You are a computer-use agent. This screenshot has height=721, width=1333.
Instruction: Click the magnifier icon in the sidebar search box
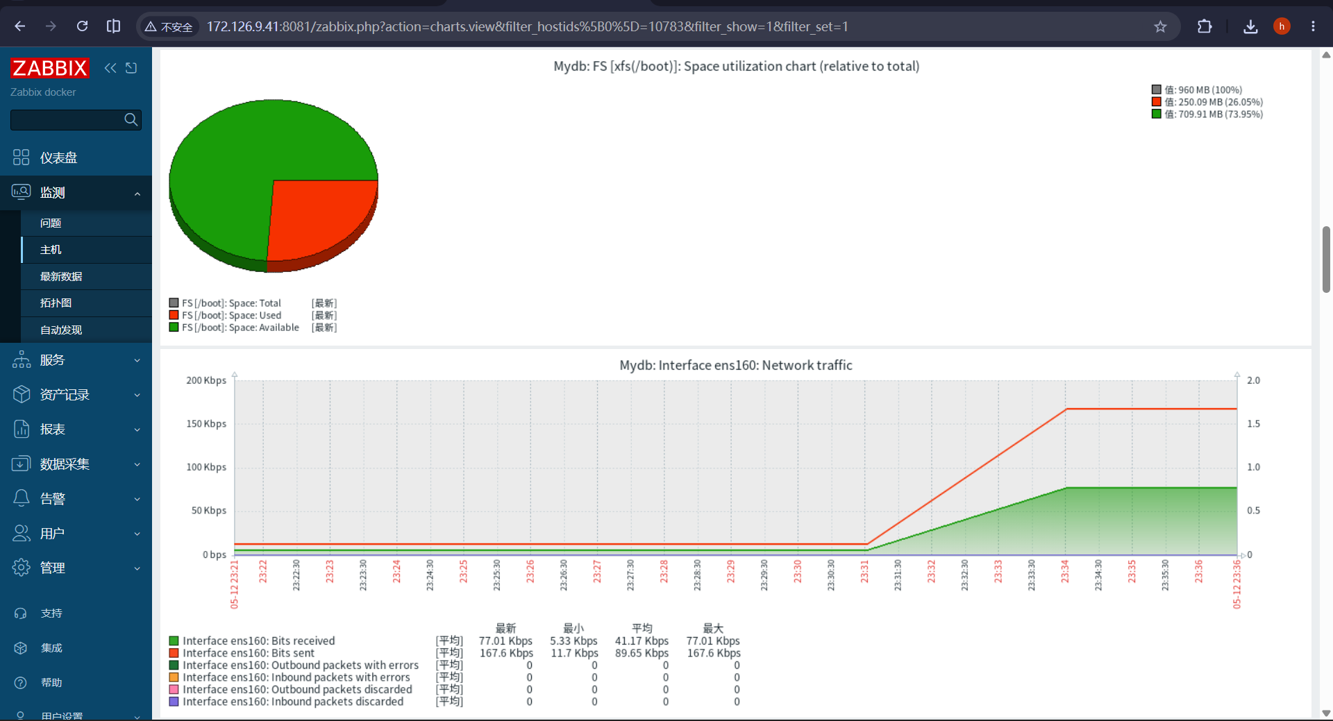131,119
